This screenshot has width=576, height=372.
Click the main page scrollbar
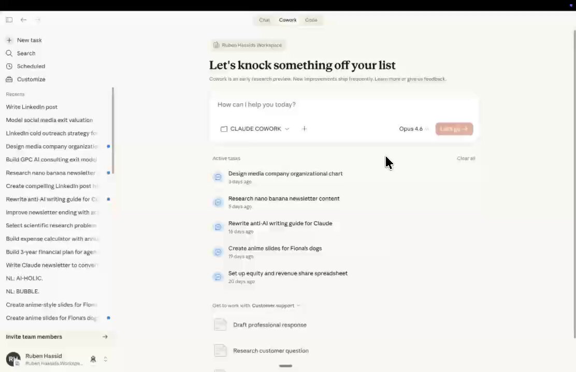(x=574, y=183)
